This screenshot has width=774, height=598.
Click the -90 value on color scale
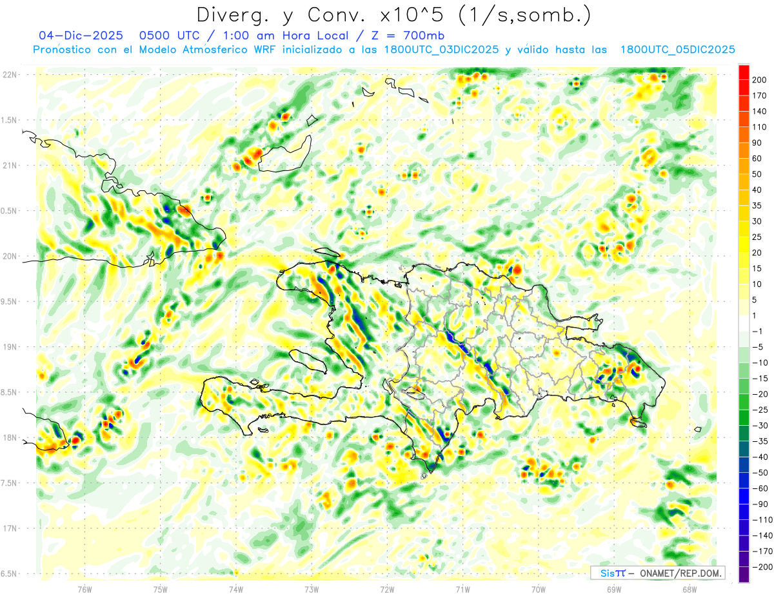(760, 504)
